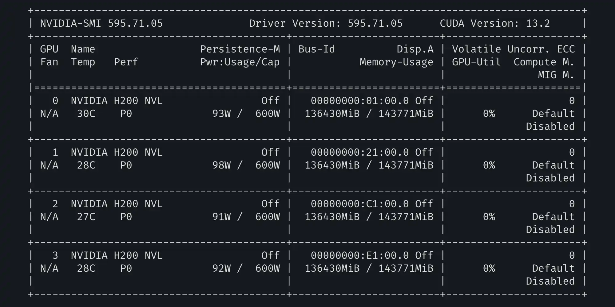Click the 30C temperature value
615x307 pixels.
tap(86, 114)
